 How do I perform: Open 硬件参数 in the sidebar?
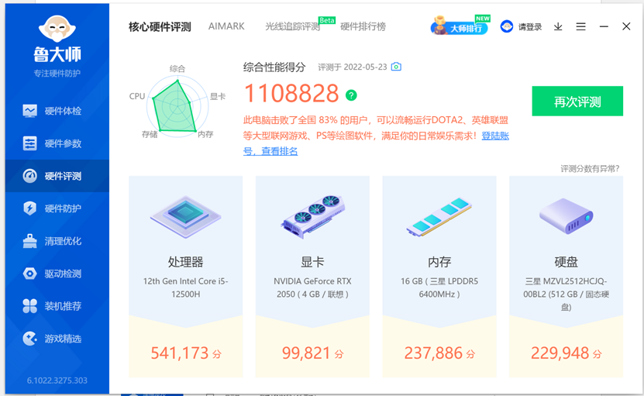click(x=57, y=143)
